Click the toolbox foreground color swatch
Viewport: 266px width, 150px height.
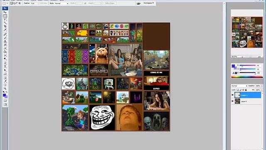click(x=5, y=95)
